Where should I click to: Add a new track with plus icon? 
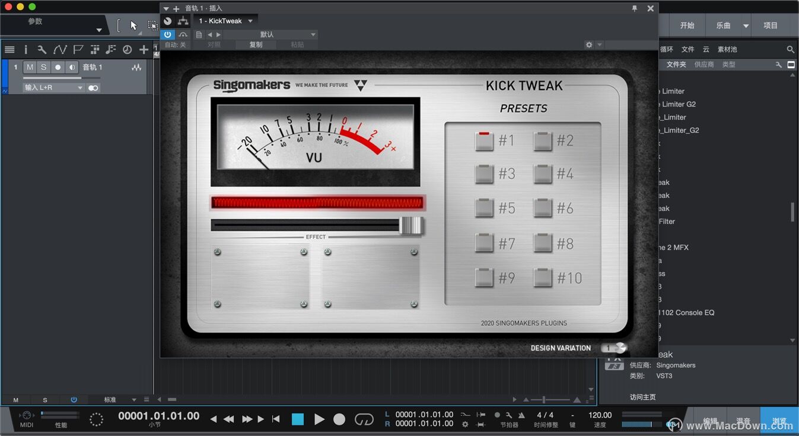tap(144, 50)
